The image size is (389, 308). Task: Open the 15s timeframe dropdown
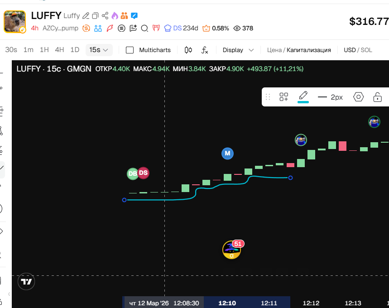[99, 50]
